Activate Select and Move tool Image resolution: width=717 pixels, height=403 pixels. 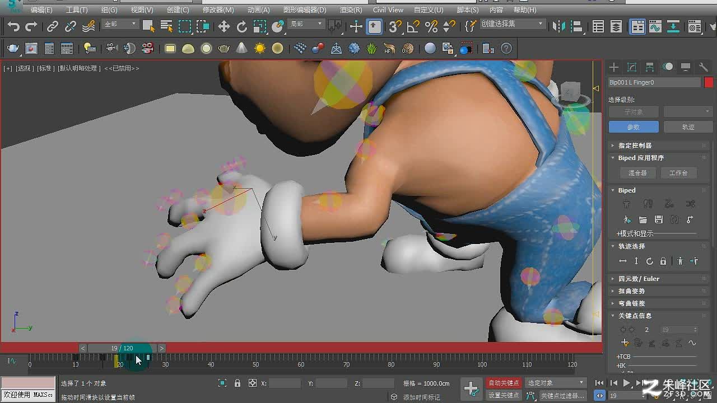tap(224, 26)
